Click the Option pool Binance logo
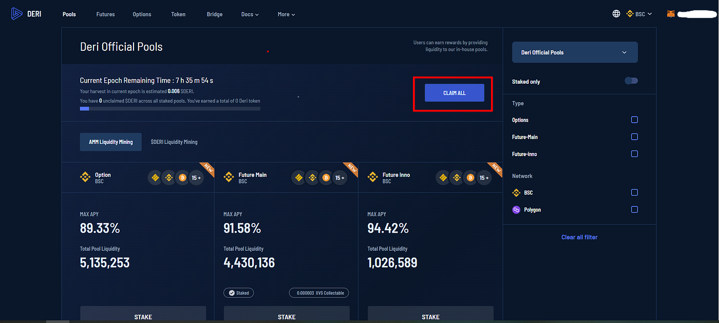719x323 pixels. point(85,178)
